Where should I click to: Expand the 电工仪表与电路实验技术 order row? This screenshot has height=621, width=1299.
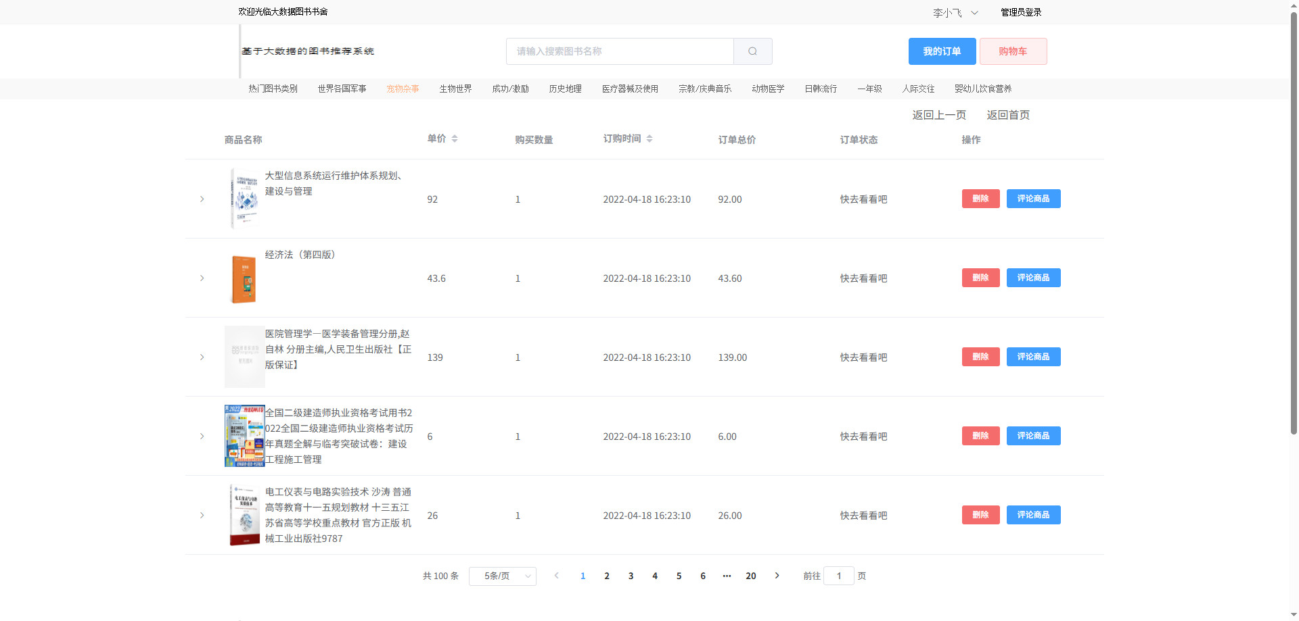tap(202, 515)
